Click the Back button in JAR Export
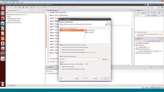This screenshot has height=92, width=164. pos(77,78)
